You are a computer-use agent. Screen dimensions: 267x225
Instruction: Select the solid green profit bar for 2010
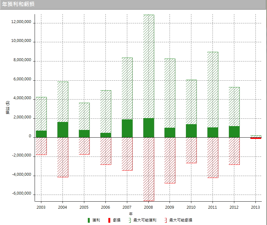191,131
